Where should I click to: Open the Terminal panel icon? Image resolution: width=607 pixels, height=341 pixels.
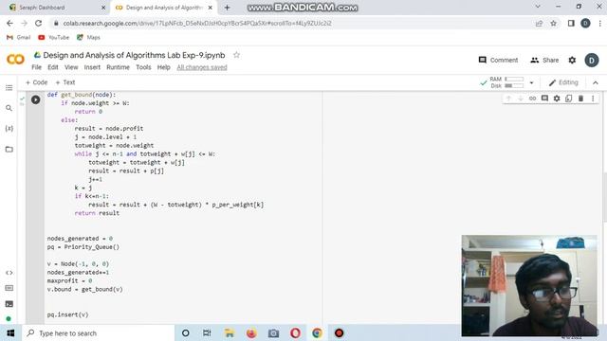pyautogui.click(x=9, y=304)
